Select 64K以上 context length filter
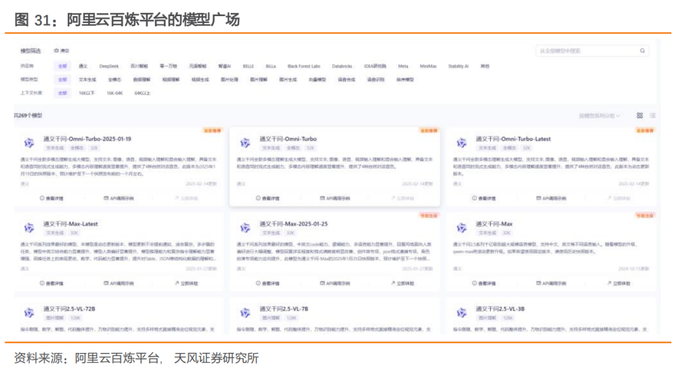 (143, 93)
